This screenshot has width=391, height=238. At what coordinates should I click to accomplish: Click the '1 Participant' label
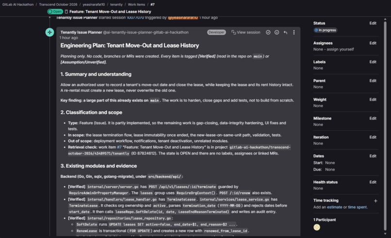pyautogui.click(x=325, y=220)
